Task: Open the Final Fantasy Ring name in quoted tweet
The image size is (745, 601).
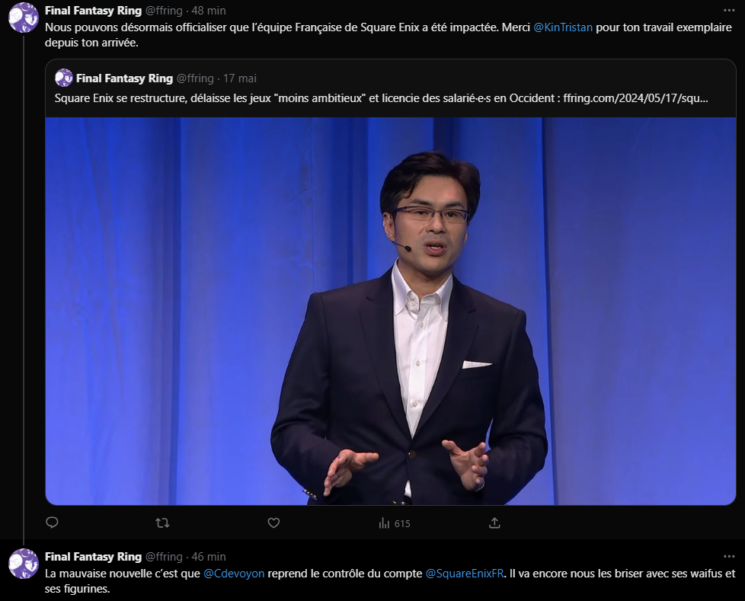Action: click(x=124, y=78)
